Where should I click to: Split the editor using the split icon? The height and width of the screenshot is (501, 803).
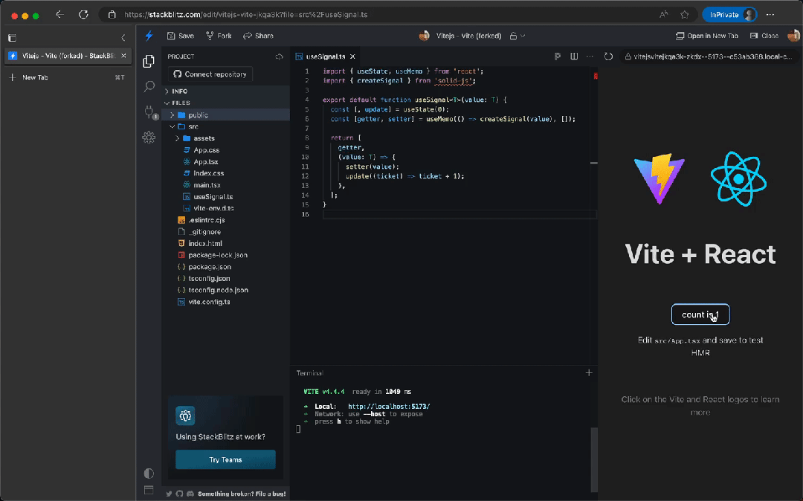pyautogui.click(x=573, y=56)
